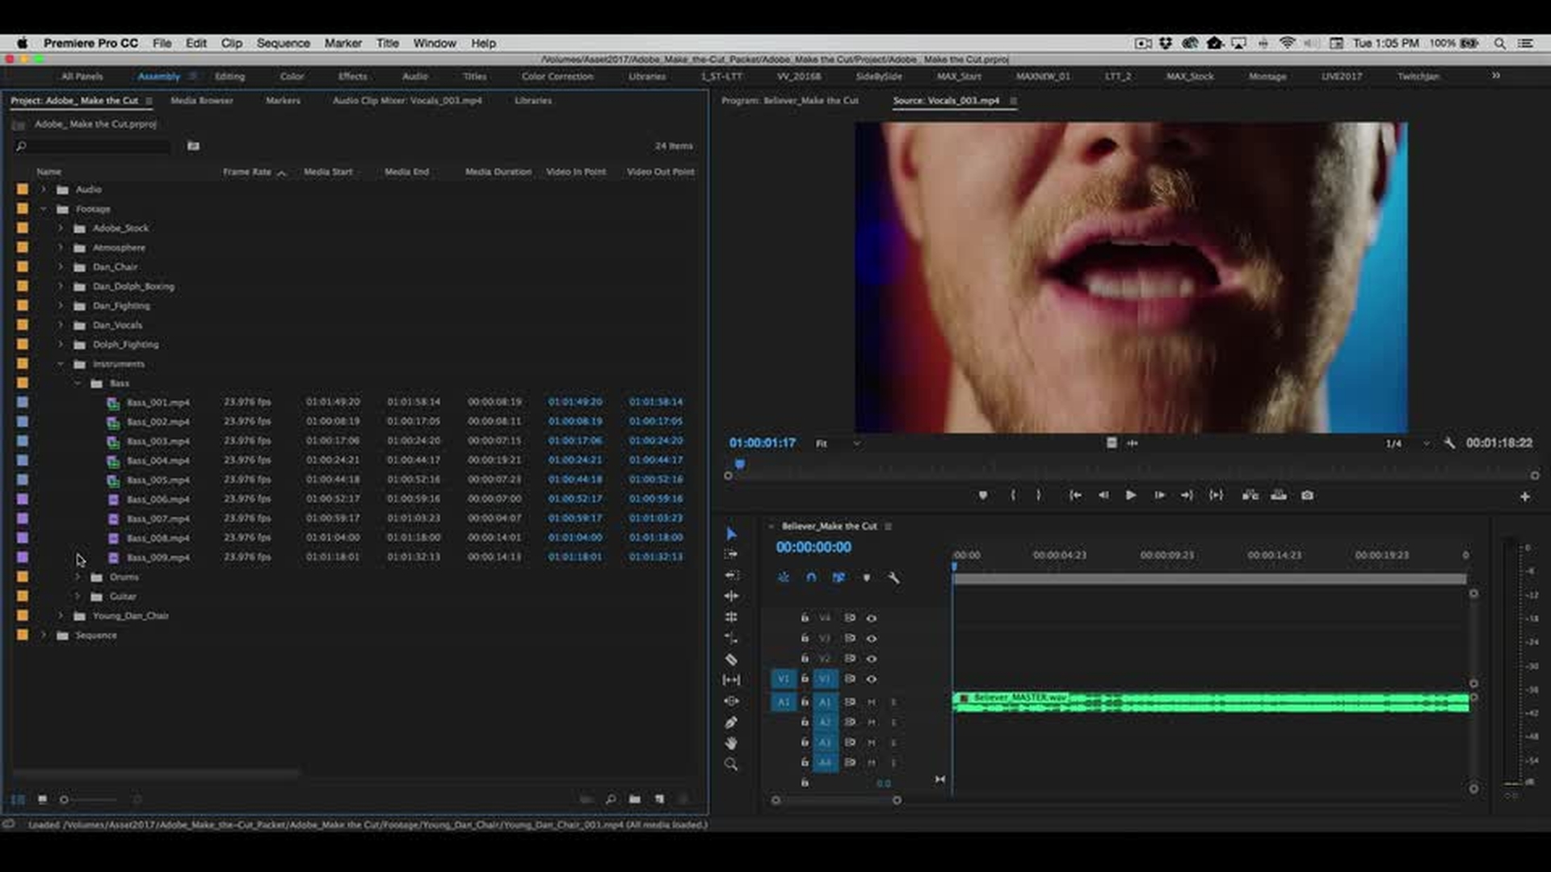Collapse the Bass bin
The image size is (1551, 872).
[x=78, y=384]
